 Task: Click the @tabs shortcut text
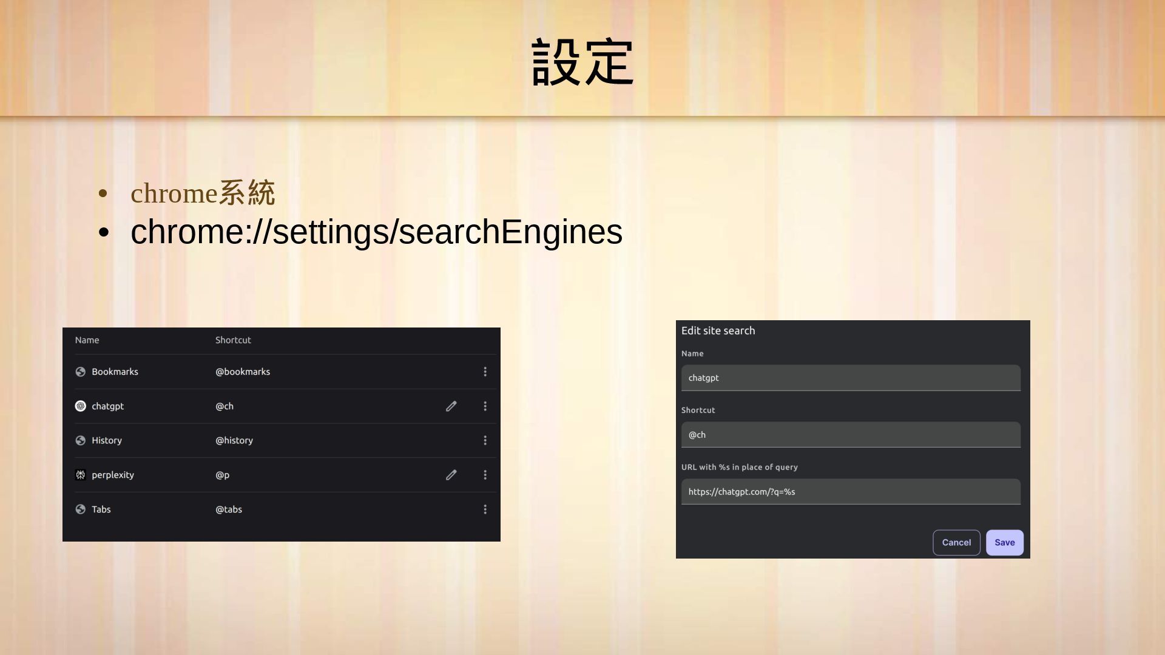click(x=229, y=509)
